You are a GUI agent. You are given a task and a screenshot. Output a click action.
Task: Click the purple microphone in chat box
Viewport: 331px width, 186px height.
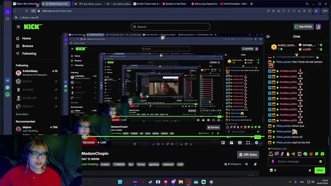(x=273, y=161)
